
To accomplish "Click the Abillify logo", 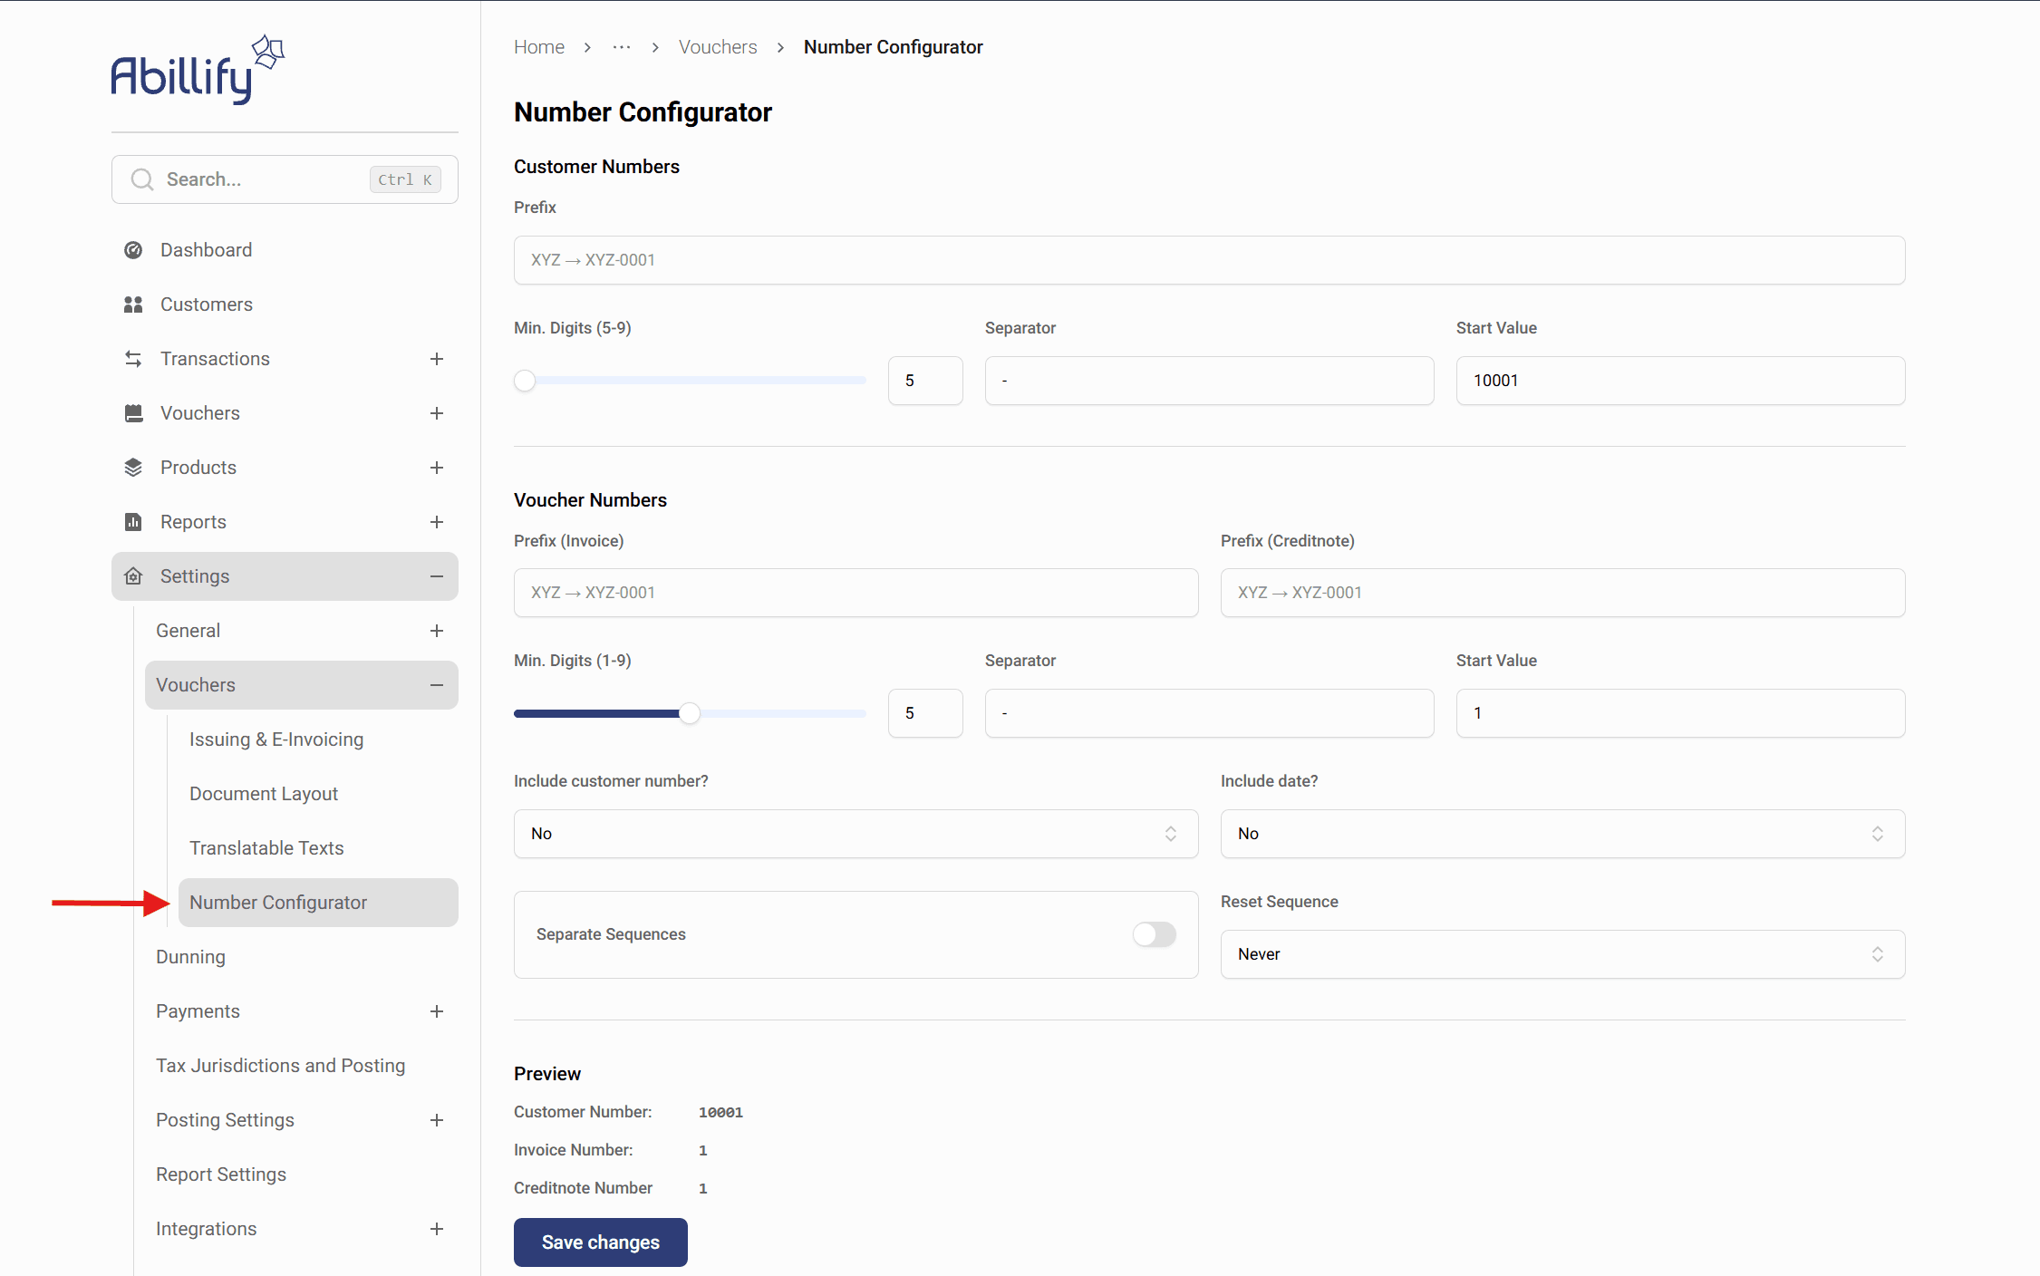I will (197, 71).
